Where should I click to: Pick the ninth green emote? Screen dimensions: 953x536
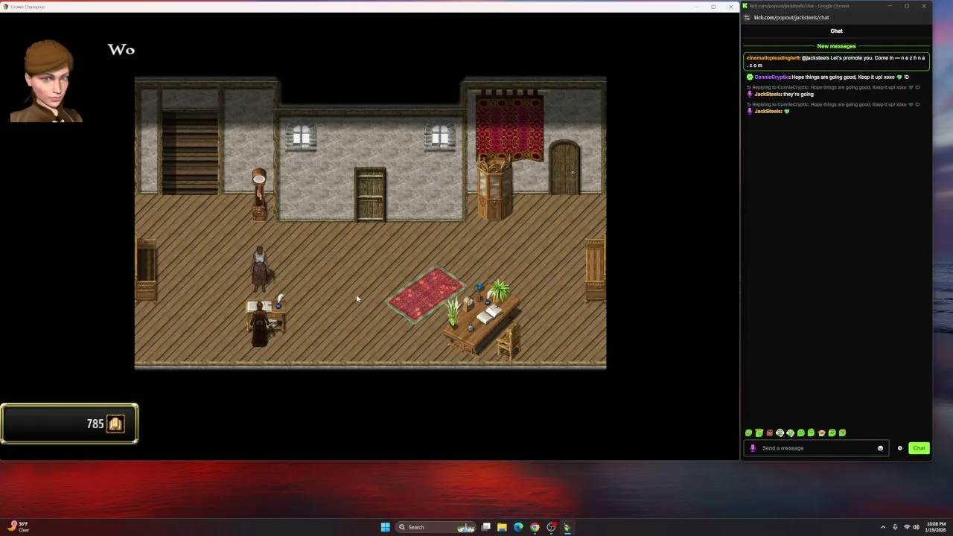click(x=832, y=433)
